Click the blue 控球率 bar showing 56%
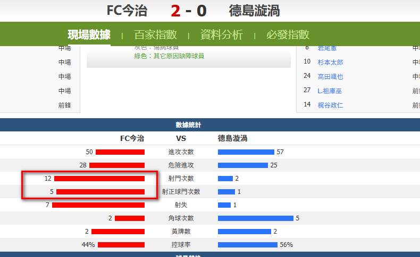Viewport: 420px width, 257px height. pos(247,245)
